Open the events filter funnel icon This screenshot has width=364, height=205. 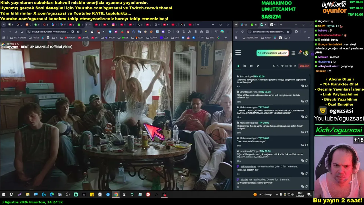[282, 66]
